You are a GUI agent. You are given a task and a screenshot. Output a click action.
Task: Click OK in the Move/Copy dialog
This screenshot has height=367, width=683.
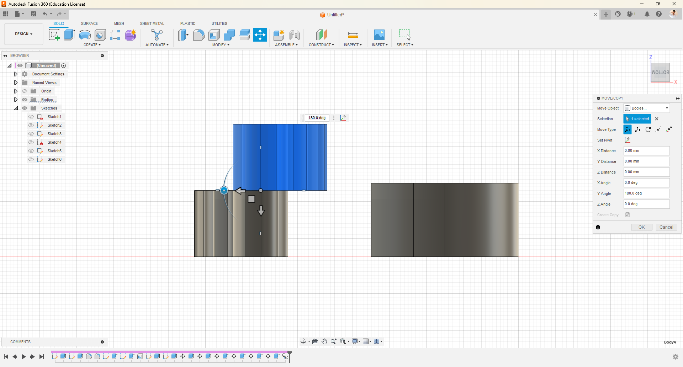pos(641,227)
